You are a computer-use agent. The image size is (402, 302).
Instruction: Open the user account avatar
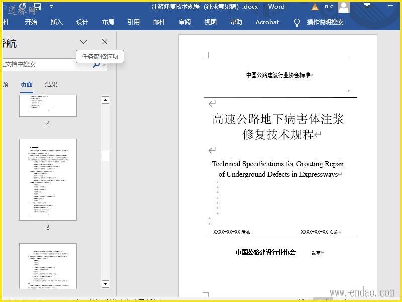344,7
